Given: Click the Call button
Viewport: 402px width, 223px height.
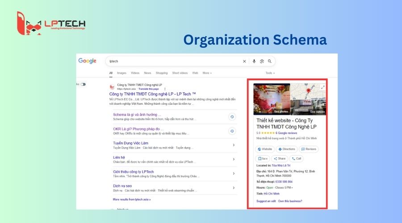Looking at the screenshot, I should [297, 159].
